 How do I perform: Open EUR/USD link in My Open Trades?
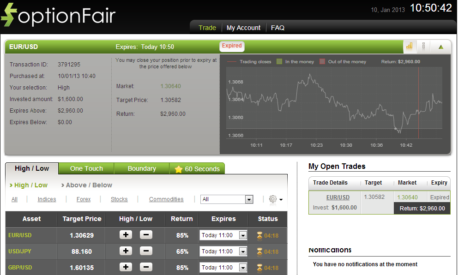click(338, 197)
